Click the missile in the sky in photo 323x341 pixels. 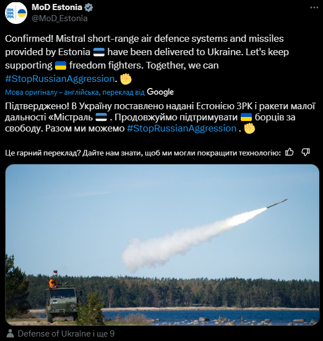tap(277, 203)
